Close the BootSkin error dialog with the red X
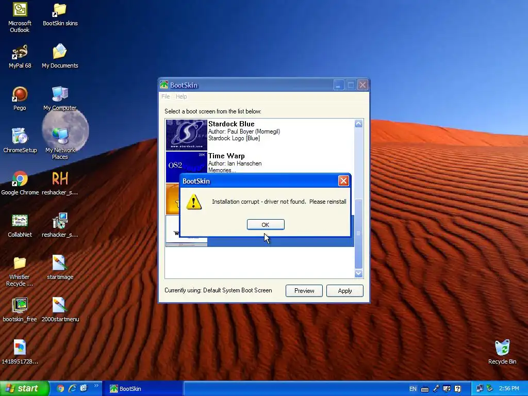Viewport: 528px width, 396px height. click(343, 181)
